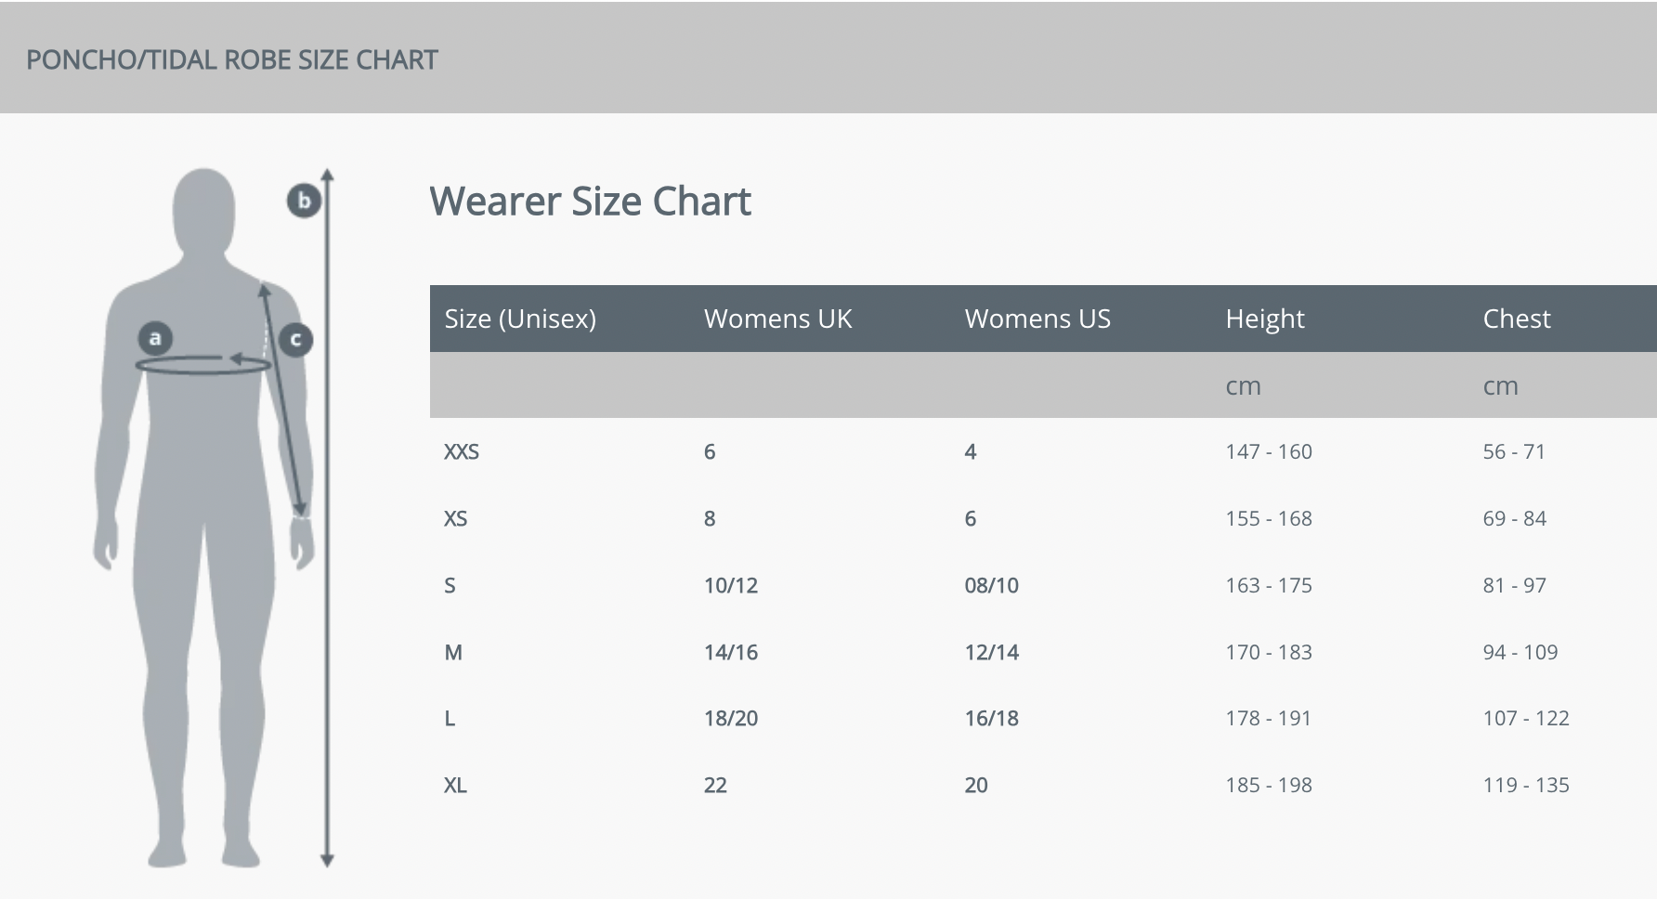Click the vertical height arrow line
The width and height of the screenshot is (1657, 899).
(327, 557)
